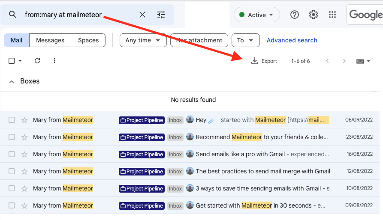The image size is (383, 220).
Task: Open select-all options dropdown arrow
Action: point(20,61)
